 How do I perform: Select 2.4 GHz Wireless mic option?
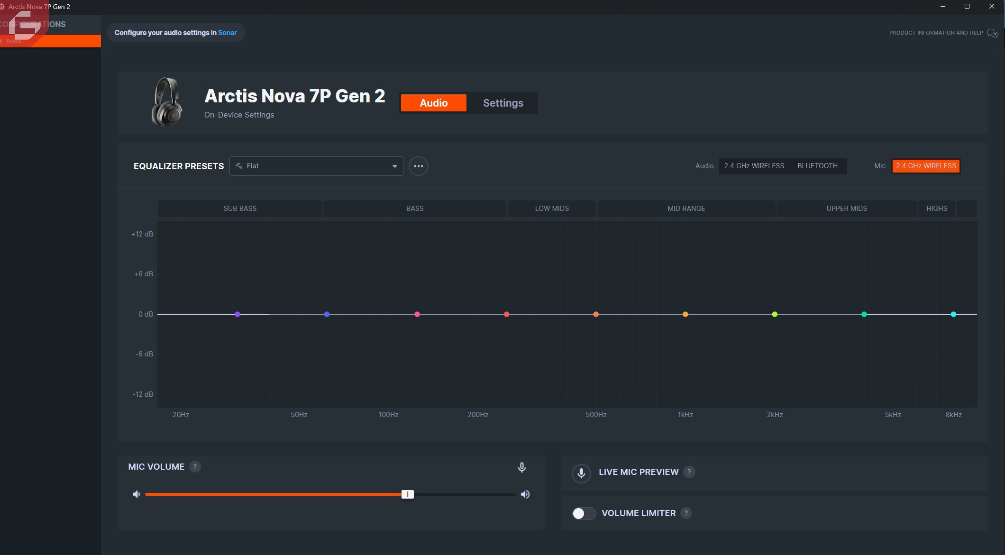coord(925,166)
